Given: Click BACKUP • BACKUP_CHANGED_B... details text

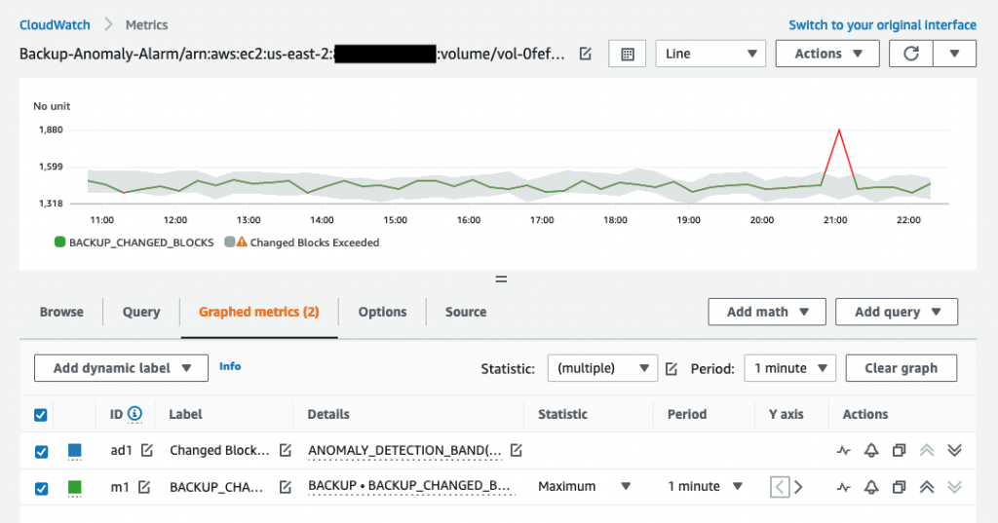Looking at the screenshot, I should pos(408,485).
